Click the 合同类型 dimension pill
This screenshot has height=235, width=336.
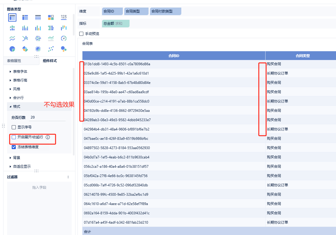136,11
